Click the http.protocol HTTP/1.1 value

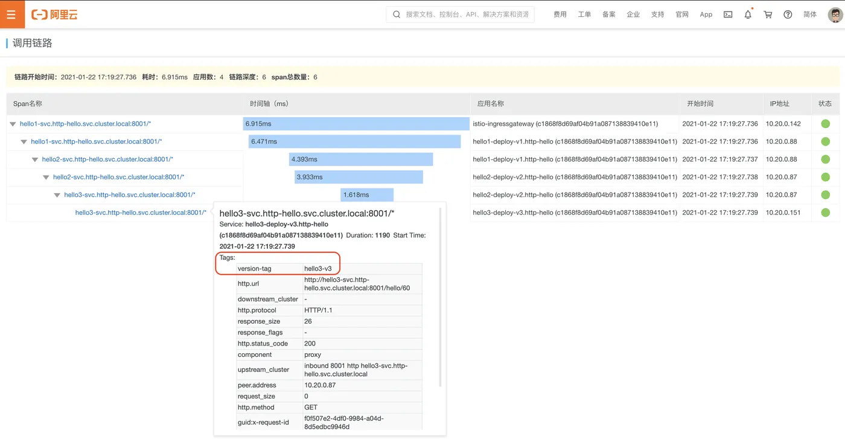[319, 310]
